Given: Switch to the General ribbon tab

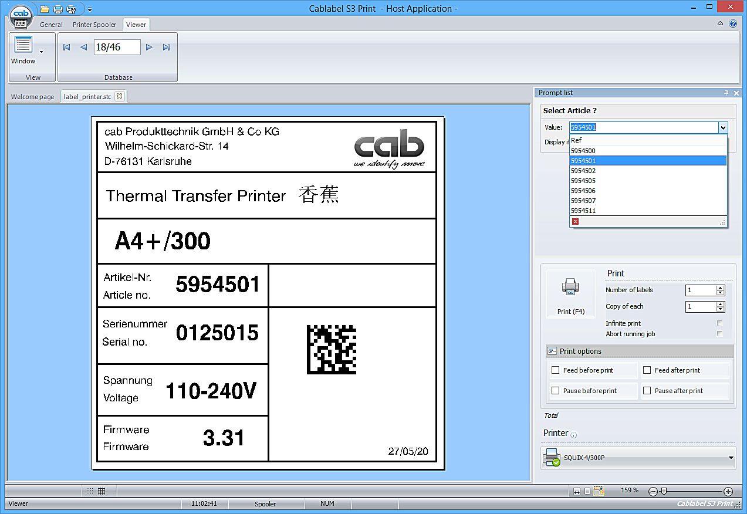Looking at the screenshot, I should pyautogui.click(x=51, y=25).
